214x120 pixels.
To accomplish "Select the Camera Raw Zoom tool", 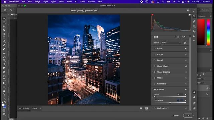I will point(194,92).
